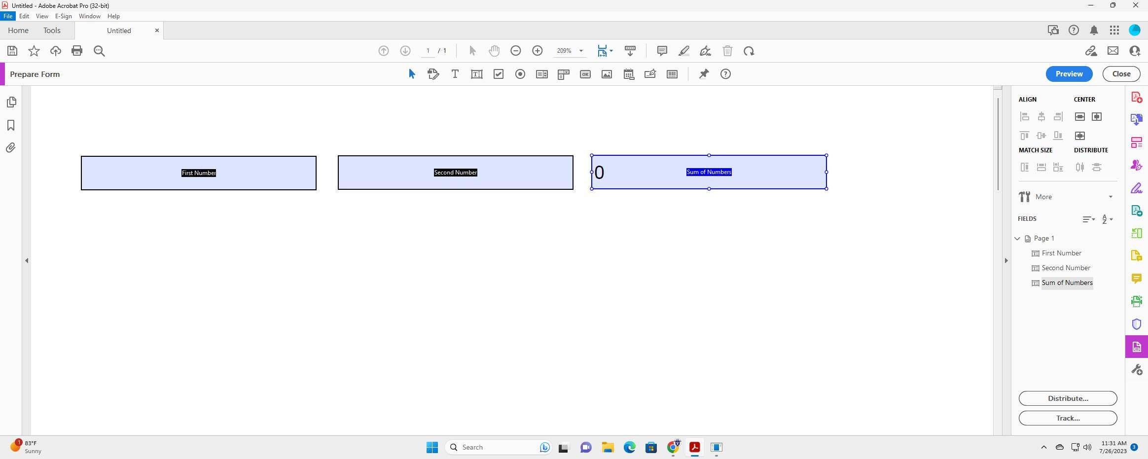Image resolution: width=1148 pixels, height=459 pixels.
Task: Zoom in with the plus icon
Action: coord(538,51)
